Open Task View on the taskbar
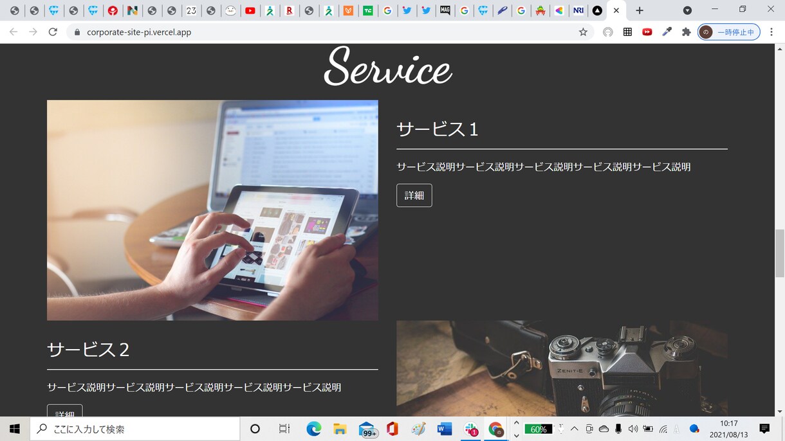Image resolution: width=785 pixels, height=441 pixels. (x=284, y=429)
